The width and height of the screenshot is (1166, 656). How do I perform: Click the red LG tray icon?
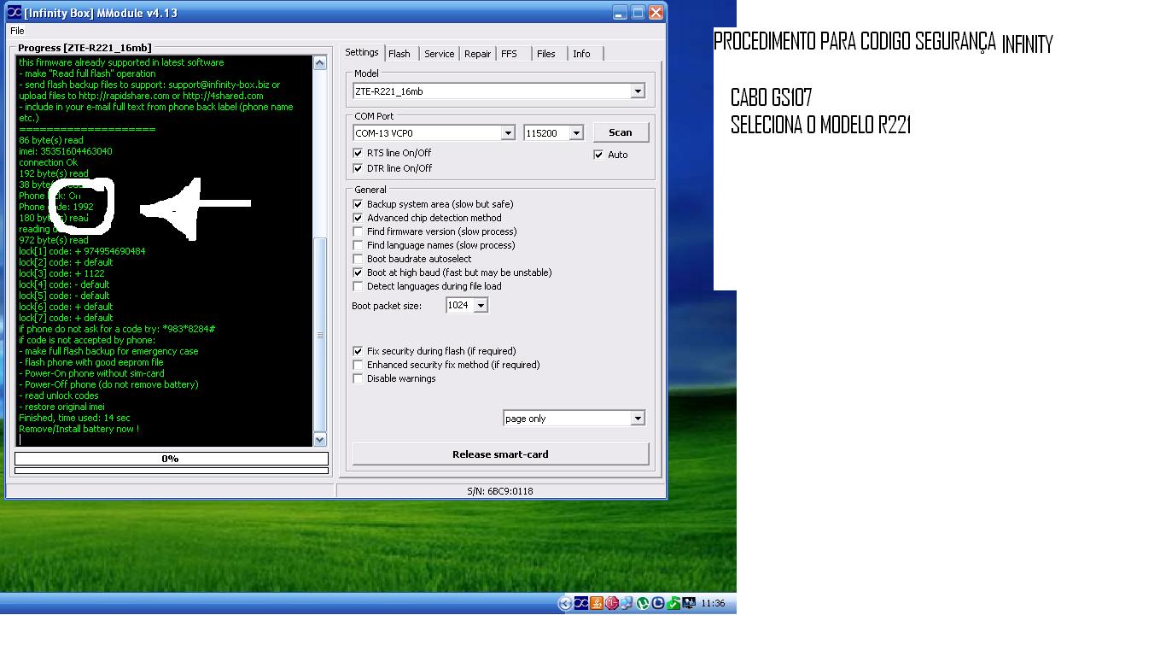coord(611,603)
